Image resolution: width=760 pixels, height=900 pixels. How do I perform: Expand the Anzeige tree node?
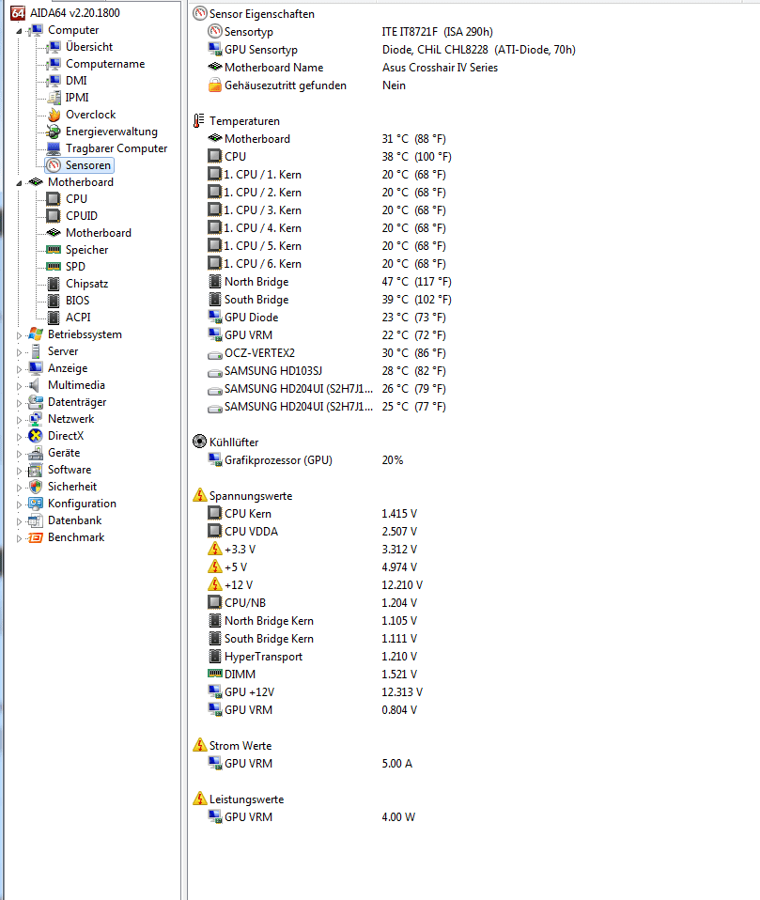tap(19, 369)
